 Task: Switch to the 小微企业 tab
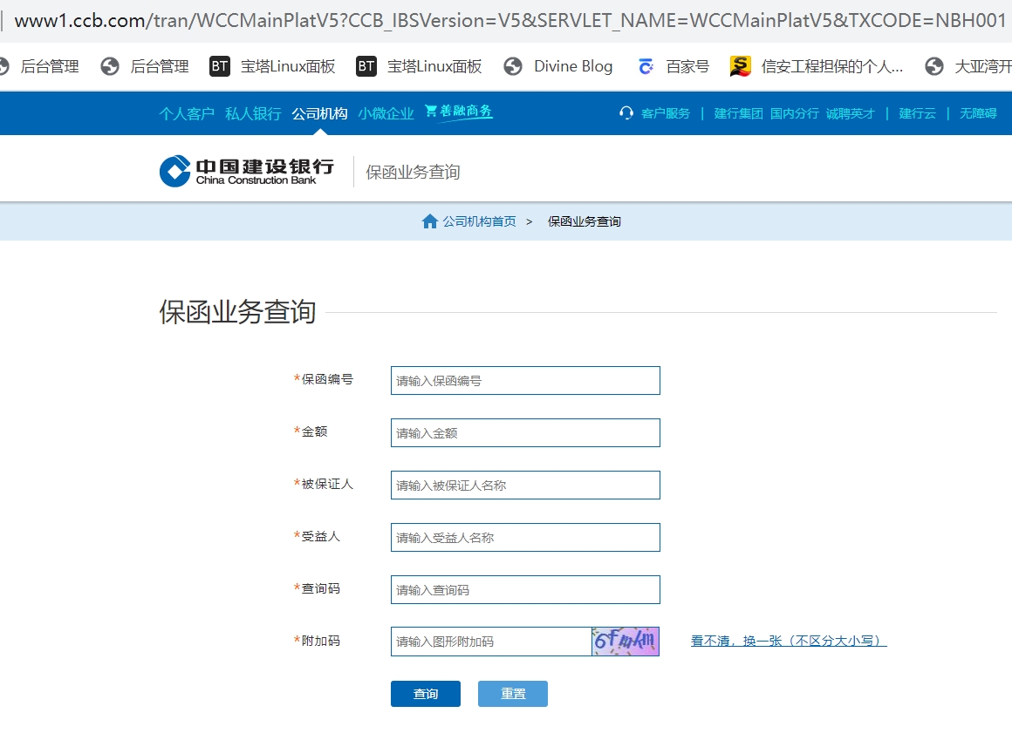[x=386, y=113]
